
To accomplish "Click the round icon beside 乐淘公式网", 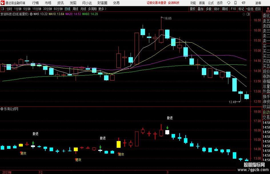I will [x=2, y=109].
